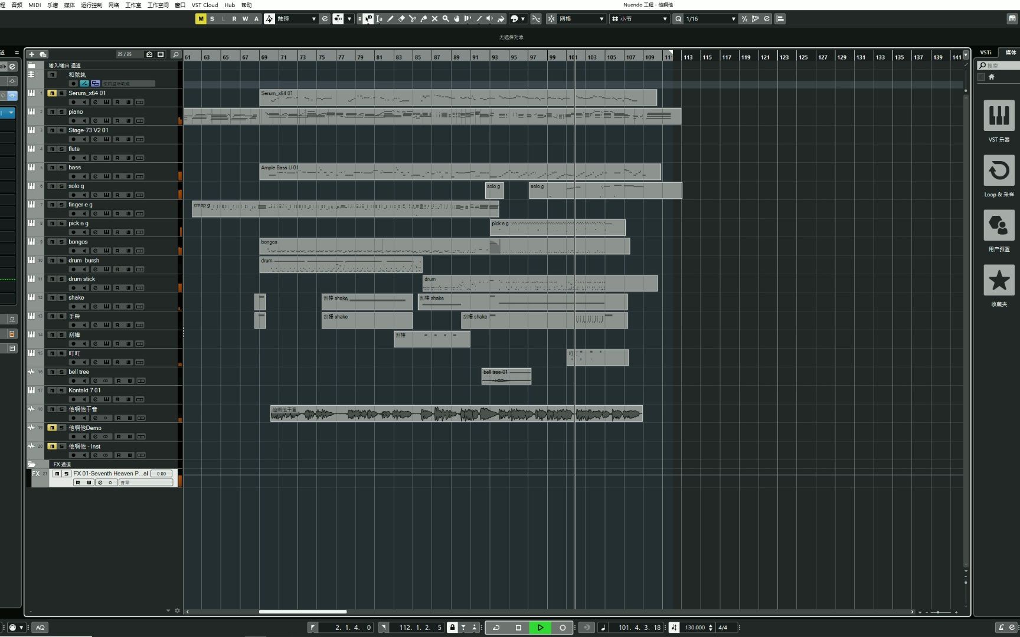Open the quantize preset 1/16 dropdown
This screenshot has width=1020, height=637.
[x=711, y=19]
